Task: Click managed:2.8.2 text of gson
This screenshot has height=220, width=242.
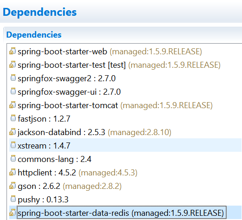Action: (x=92, y=186)
